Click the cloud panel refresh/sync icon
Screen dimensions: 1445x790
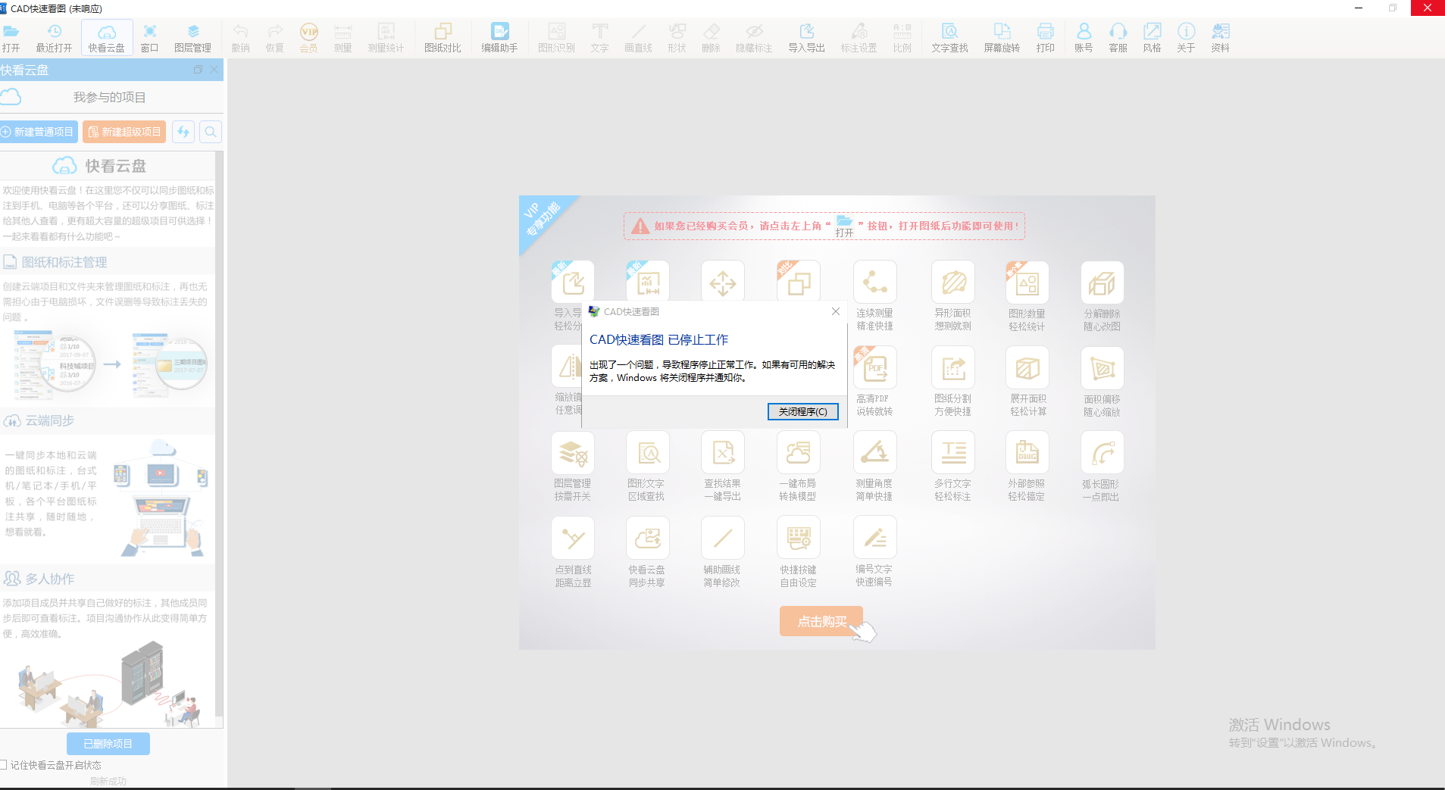[x=183, y=132]
